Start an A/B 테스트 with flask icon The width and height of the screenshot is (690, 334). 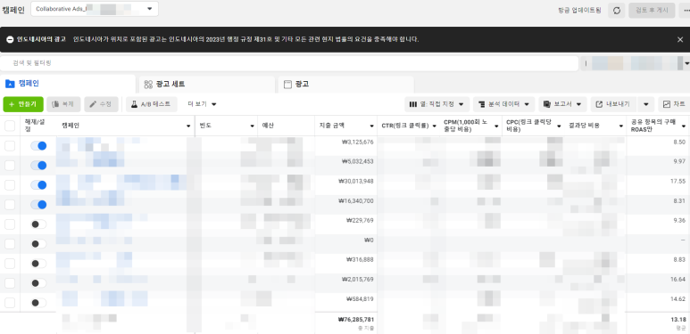click(152, 104)
